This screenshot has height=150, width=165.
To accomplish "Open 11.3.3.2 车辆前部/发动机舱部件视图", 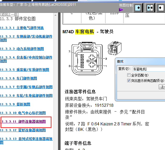I will tap(26, 38).
